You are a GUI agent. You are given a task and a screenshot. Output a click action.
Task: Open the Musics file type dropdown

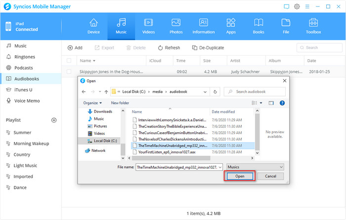click(255, 167)
